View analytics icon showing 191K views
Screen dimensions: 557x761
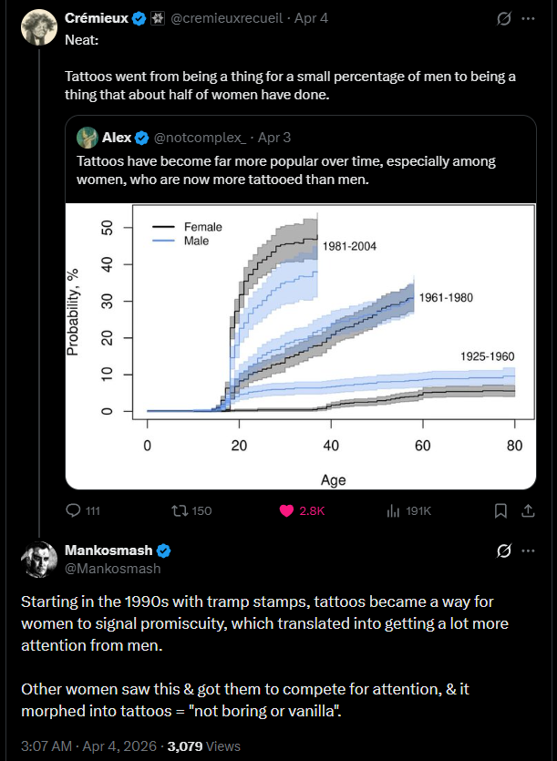[x=394, y=510]
